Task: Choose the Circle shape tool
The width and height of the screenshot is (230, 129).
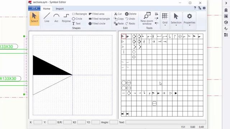Action: [x=77, y=19]
